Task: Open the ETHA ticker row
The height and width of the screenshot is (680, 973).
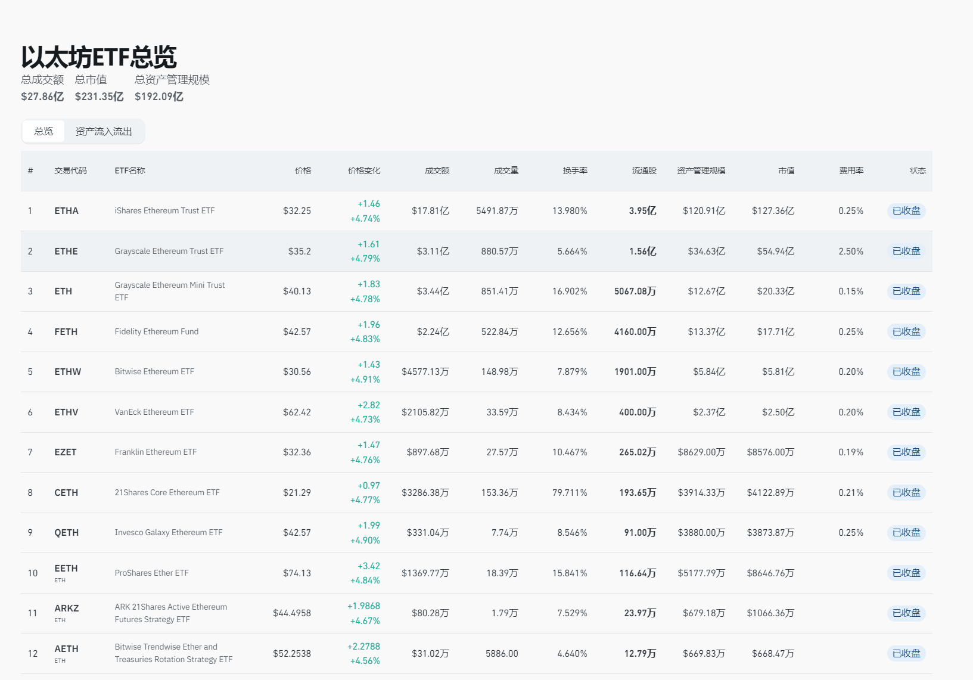Action: (477, 211)
